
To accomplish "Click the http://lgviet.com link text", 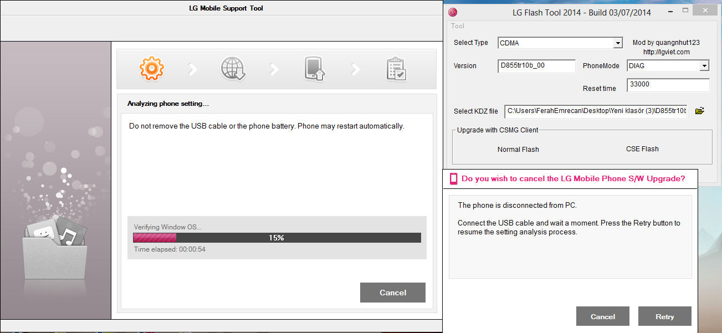I will pyautogui.click(x=667, y=52).
